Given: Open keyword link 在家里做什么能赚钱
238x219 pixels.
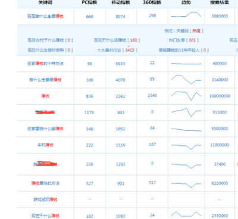Looking at the screenshot, I should click(45, 129).
